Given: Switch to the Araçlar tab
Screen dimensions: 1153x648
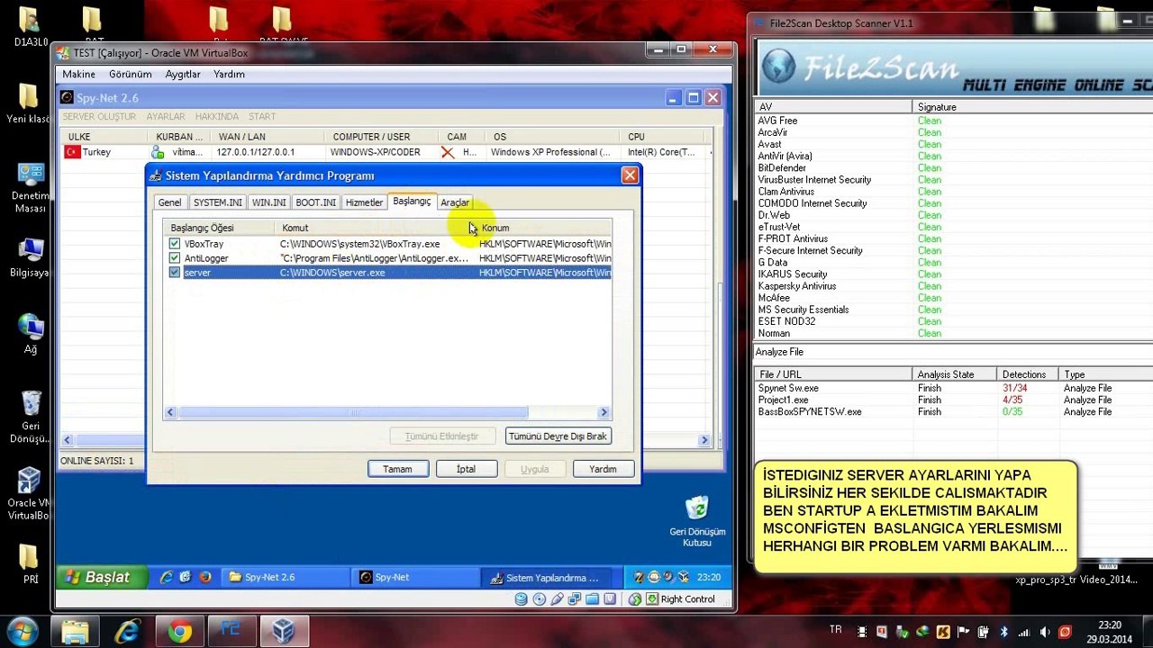Looking at the screenshot, I should [455, 202].
